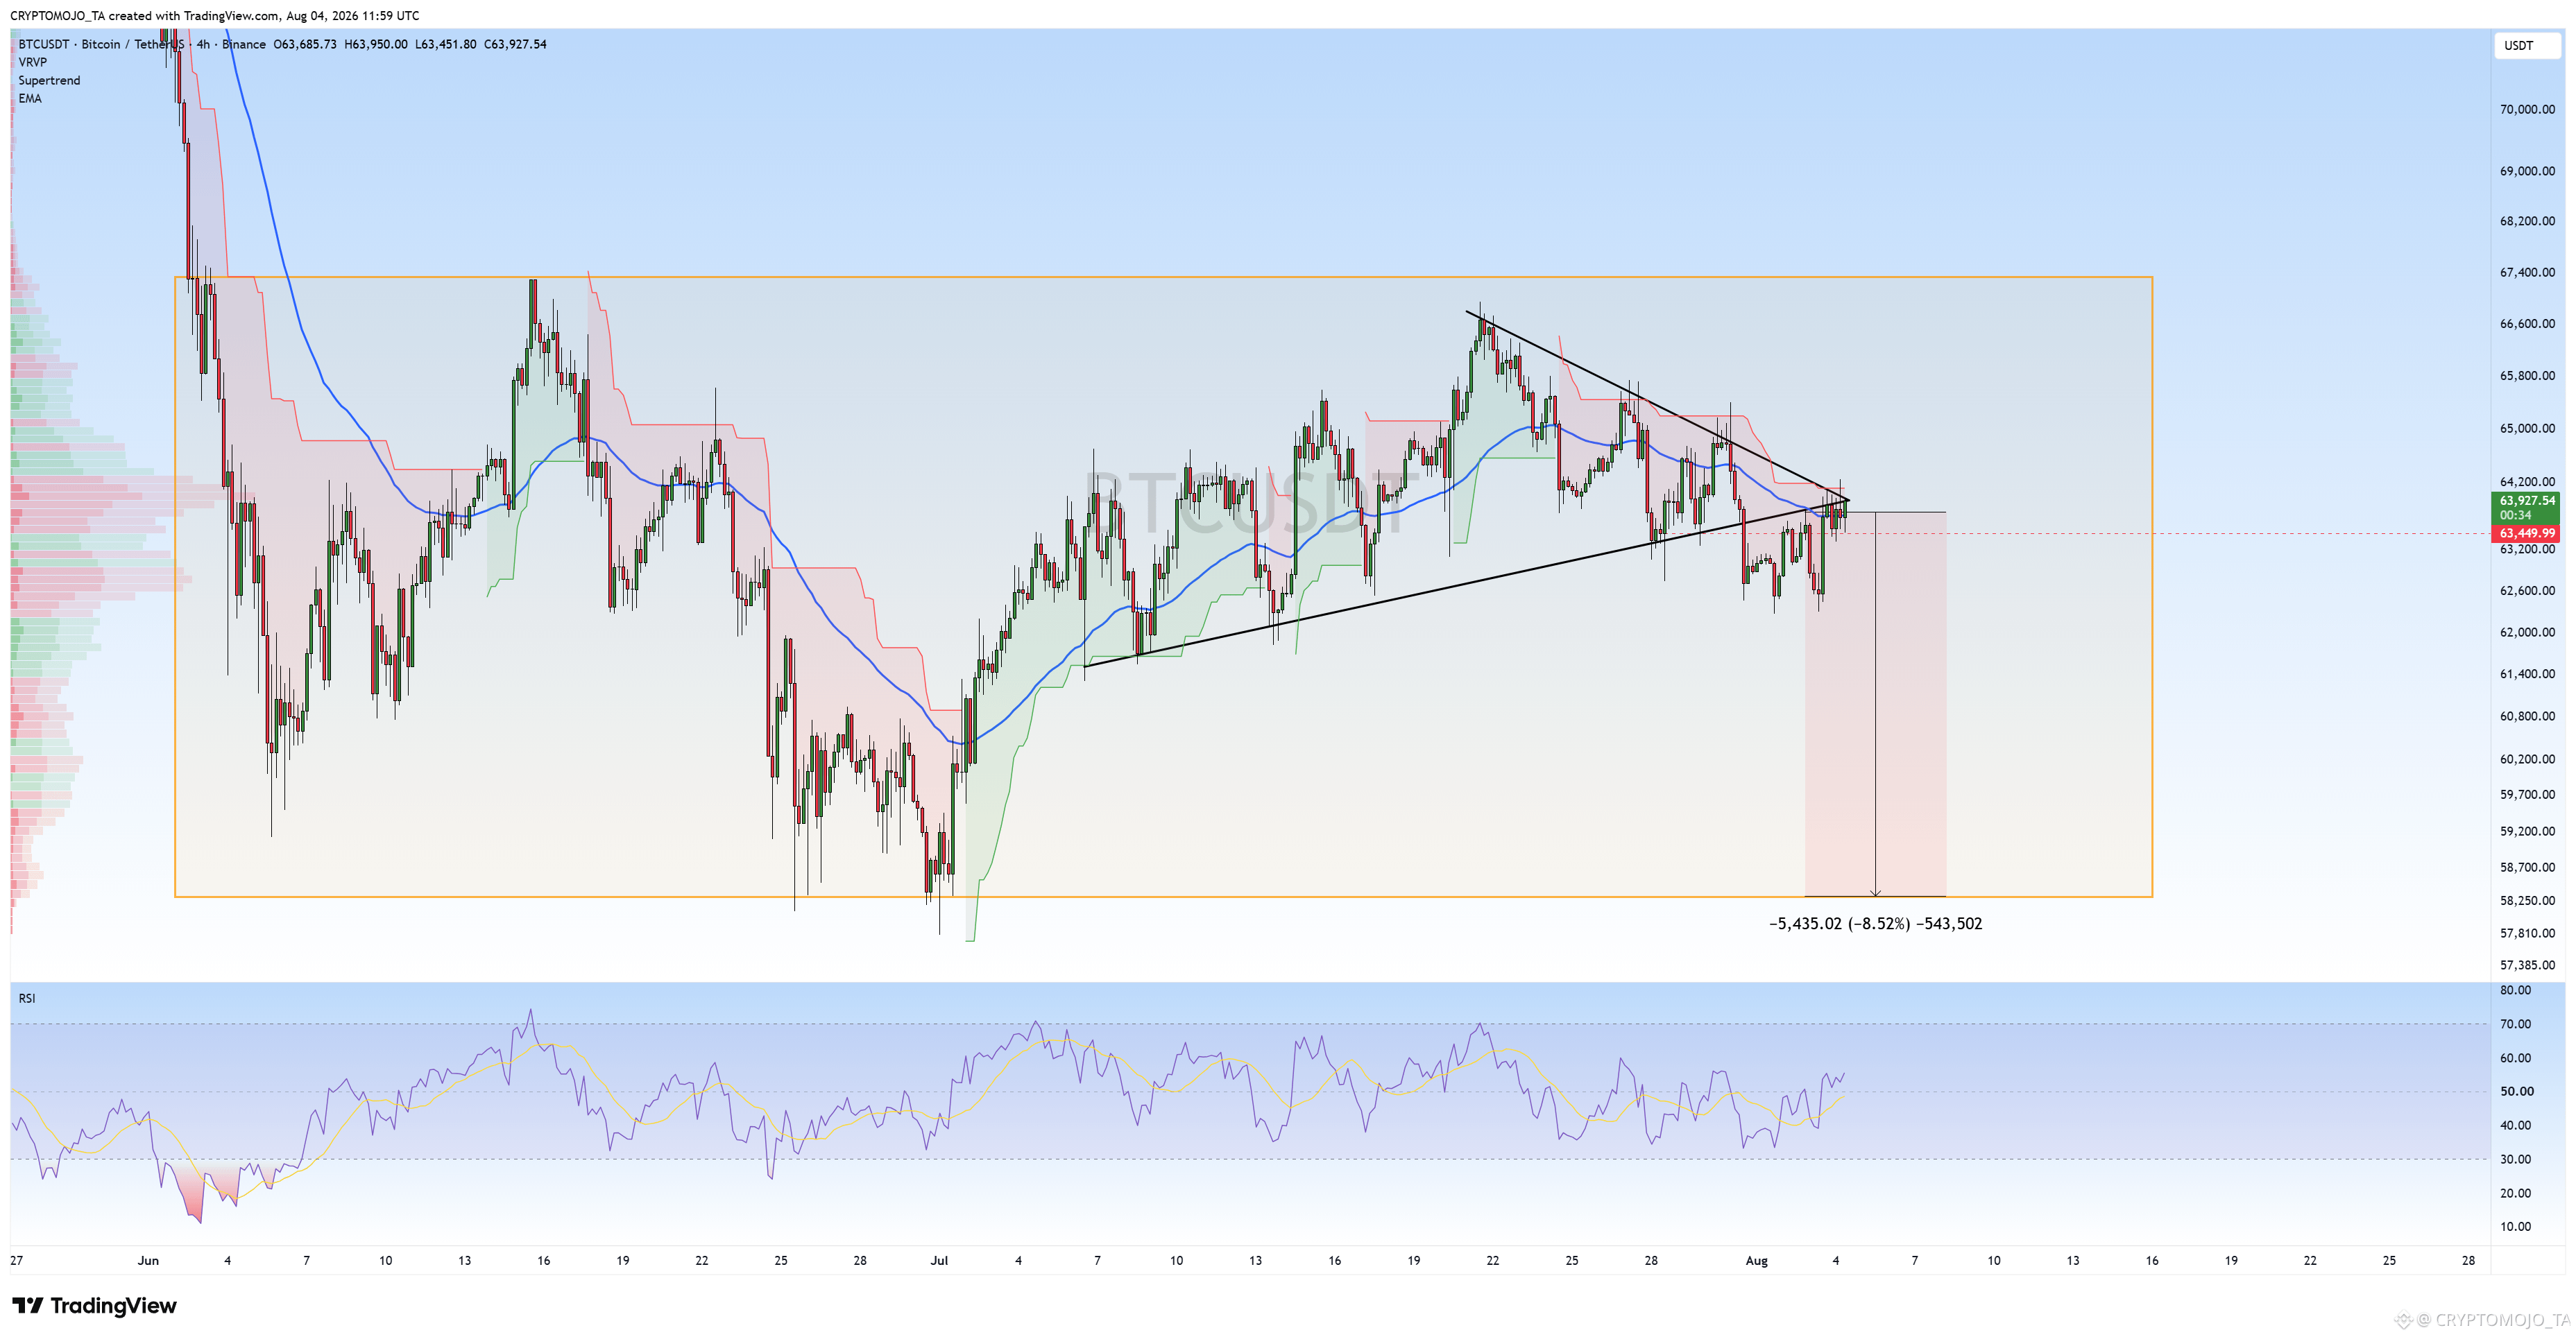The height and width of the screenshot is (1337, 2576).
Task: Click the 65,000.00 price axis label
Action: 2527,429
